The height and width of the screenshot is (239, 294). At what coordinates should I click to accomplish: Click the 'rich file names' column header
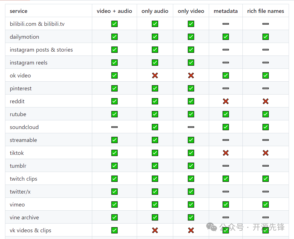265,11
